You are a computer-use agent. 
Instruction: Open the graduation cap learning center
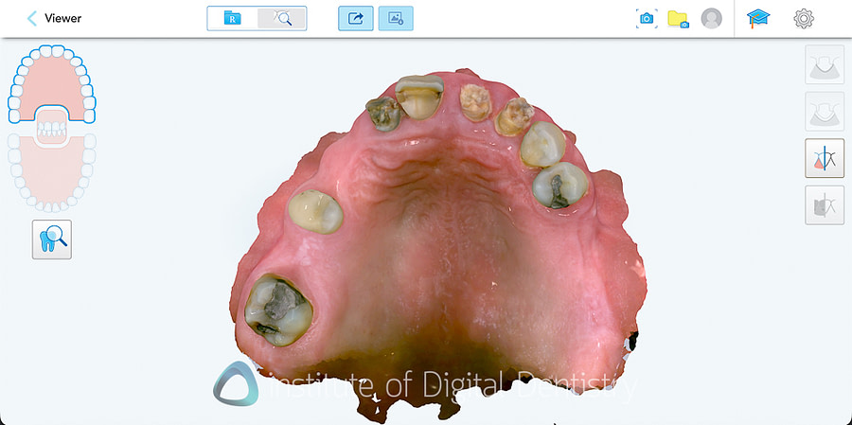(x=758, y=18)
